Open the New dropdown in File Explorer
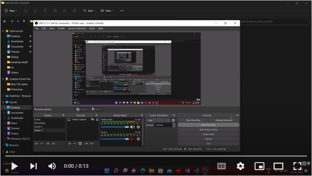312x176 pixels. tap(11, 11)
